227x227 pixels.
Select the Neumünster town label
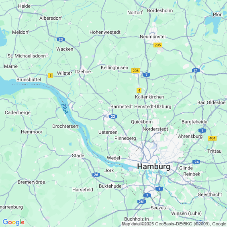click(x=153, y=37)
